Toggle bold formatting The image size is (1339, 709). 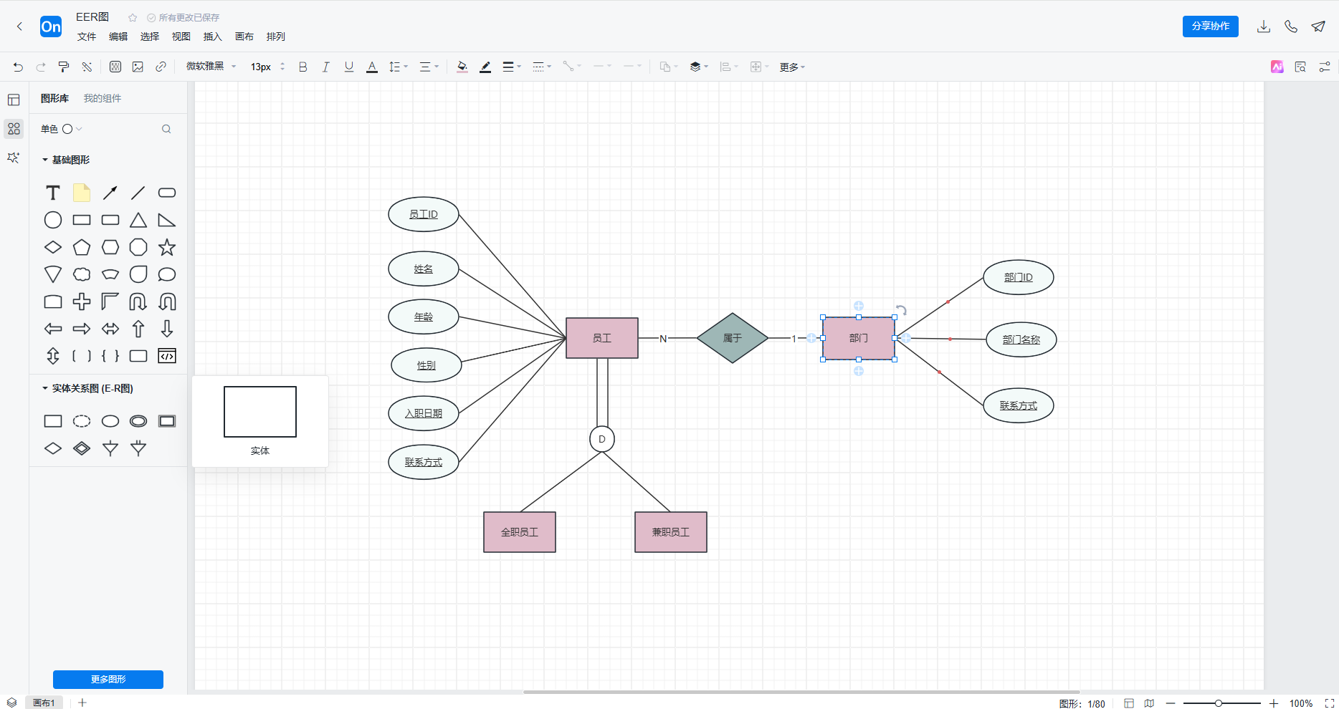[x=302, y=67]
